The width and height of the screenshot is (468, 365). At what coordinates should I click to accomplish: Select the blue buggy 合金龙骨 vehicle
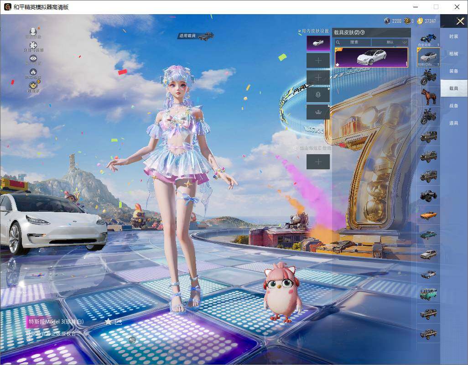click(x=428, y=38)
